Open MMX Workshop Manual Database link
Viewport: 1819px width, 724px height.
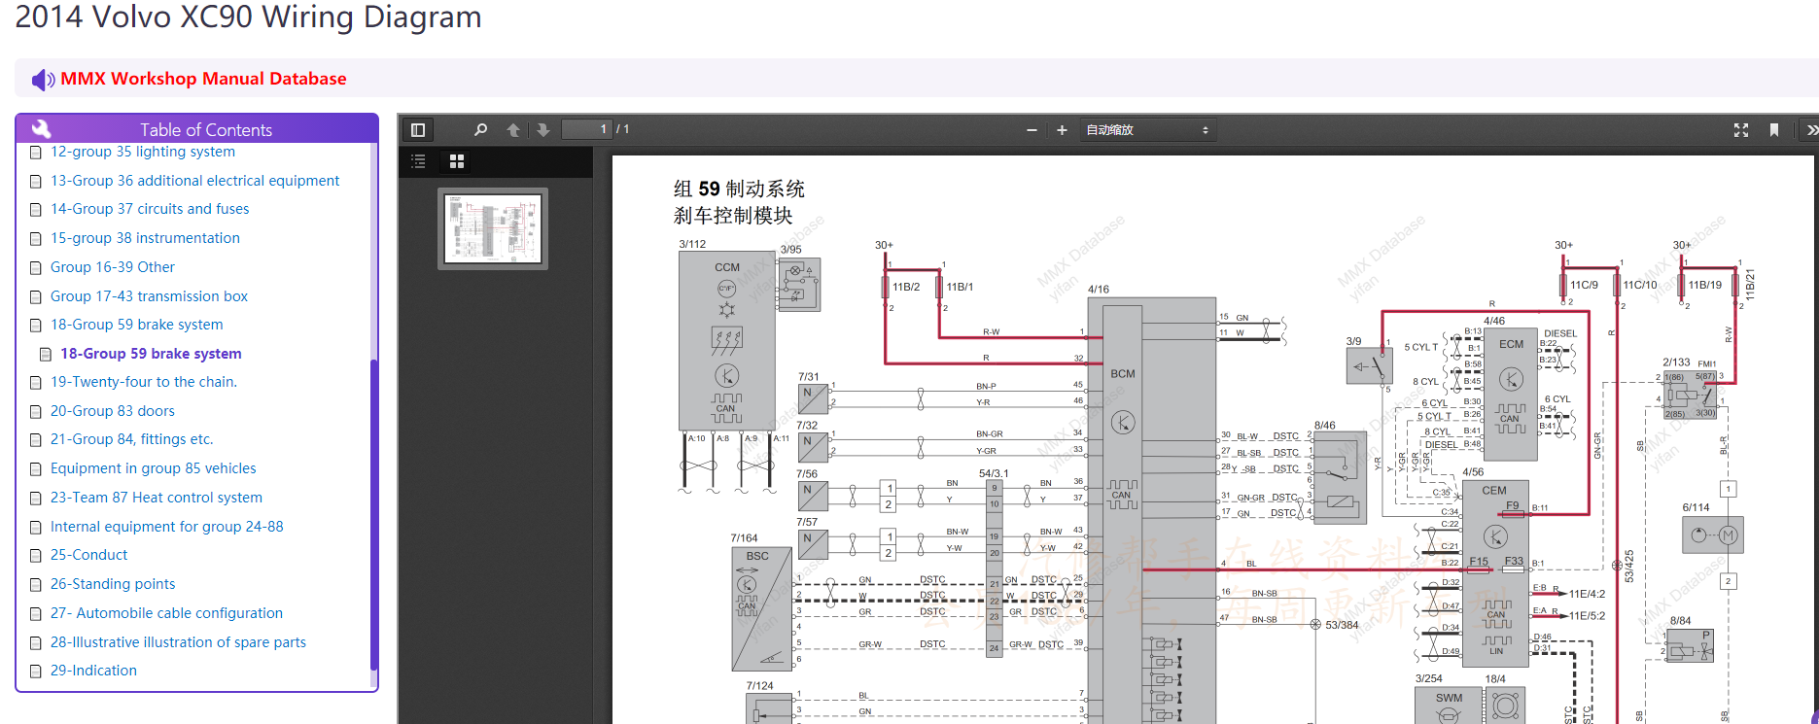pos(203,79)
